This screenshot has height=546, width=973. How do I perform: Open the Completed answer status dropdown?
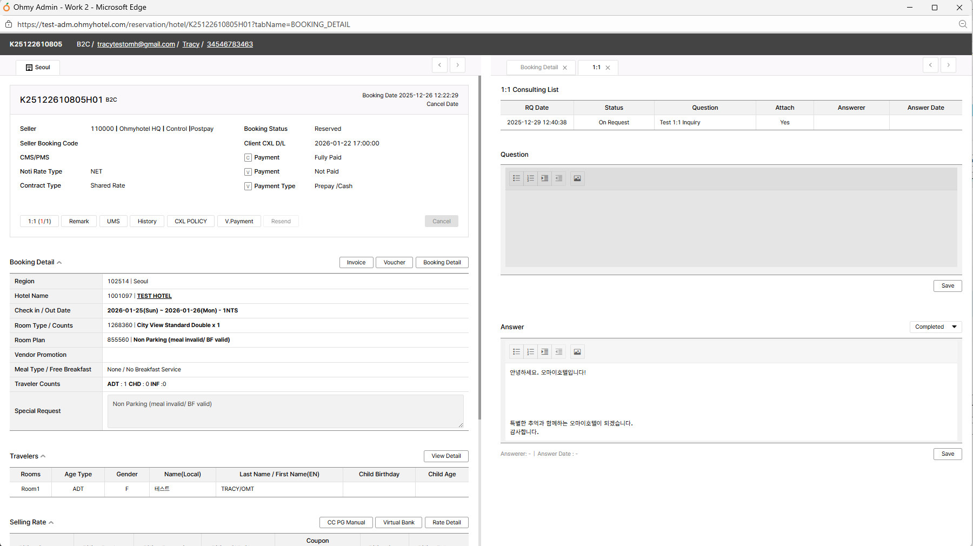point(936,327)
